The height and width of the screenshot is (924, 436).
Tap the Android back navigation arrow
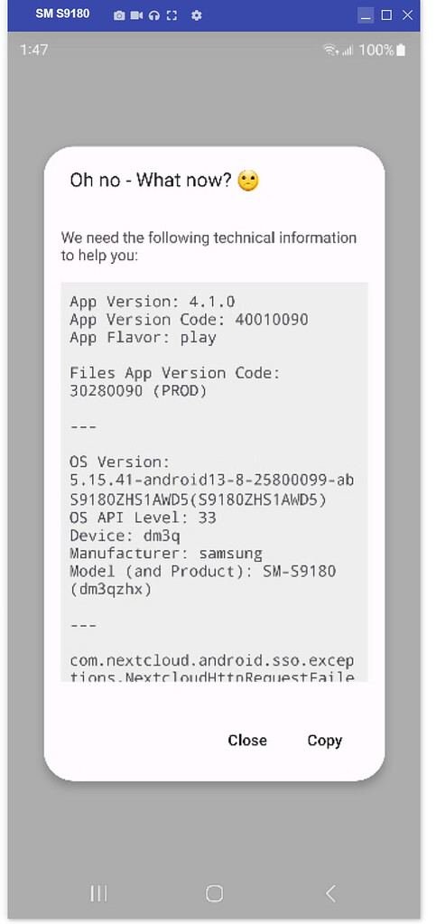330,893
